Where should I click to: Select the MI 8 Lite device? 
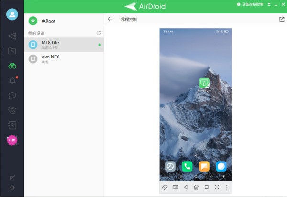[64, 45]
